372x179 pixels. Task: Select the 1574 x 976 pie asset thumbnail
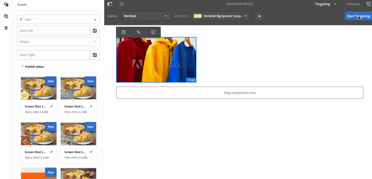(x=78, y=88)
